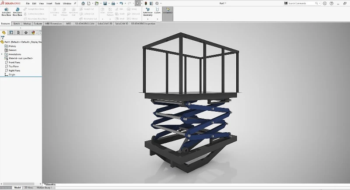Click the Reference Geometry tool
This screenshot has height=190, width=350.
point(147,12)
